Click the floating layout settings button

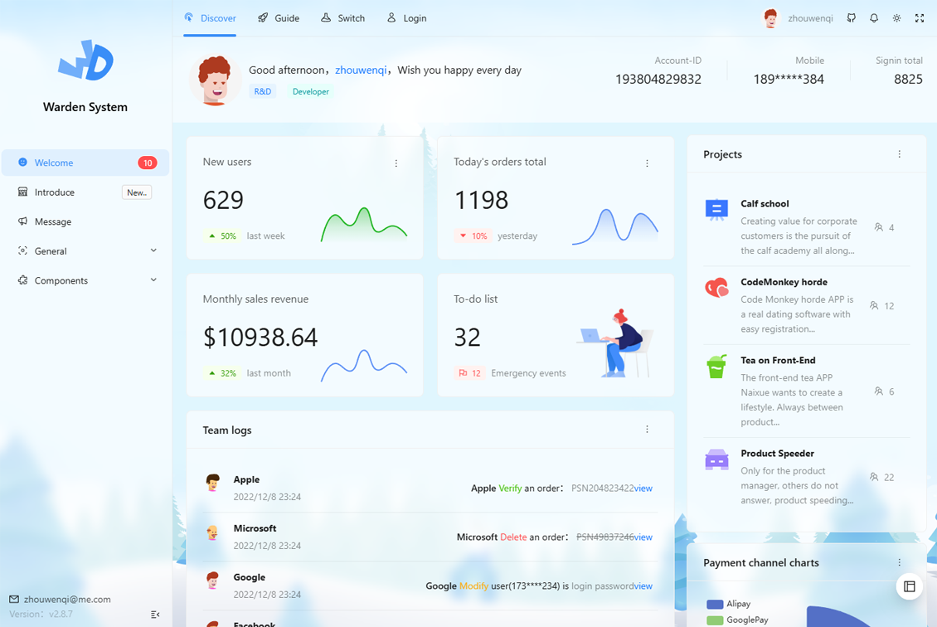910,586
